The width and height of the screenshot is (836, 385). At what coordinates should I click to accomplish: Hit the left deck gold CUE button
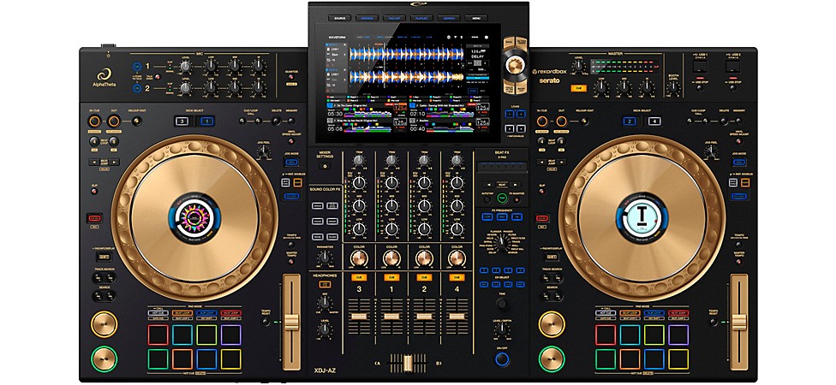click(x=104, y=323)
